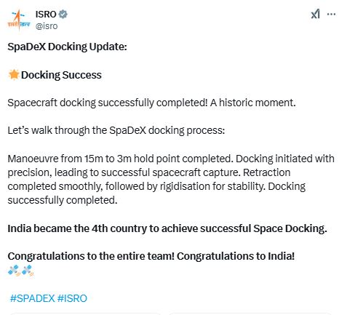Click the ISRO display name
339x315 pixels.
(x=46, y=14)
